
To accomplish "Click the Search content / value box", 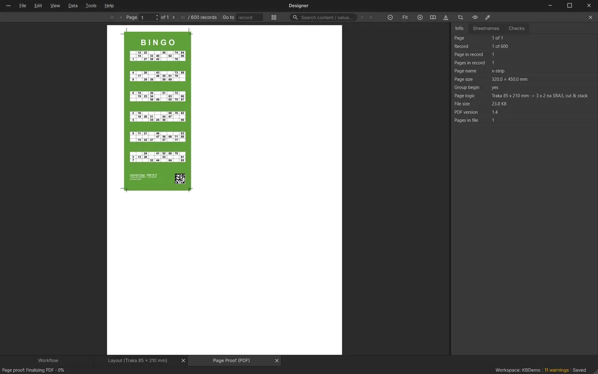I will tap(323, 17).
